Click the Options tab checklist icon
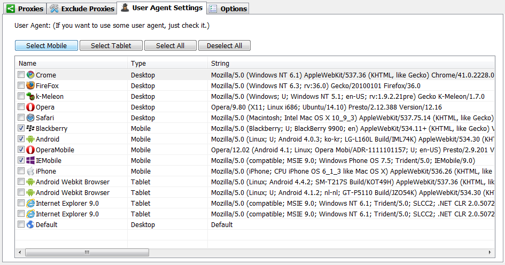 213,9
